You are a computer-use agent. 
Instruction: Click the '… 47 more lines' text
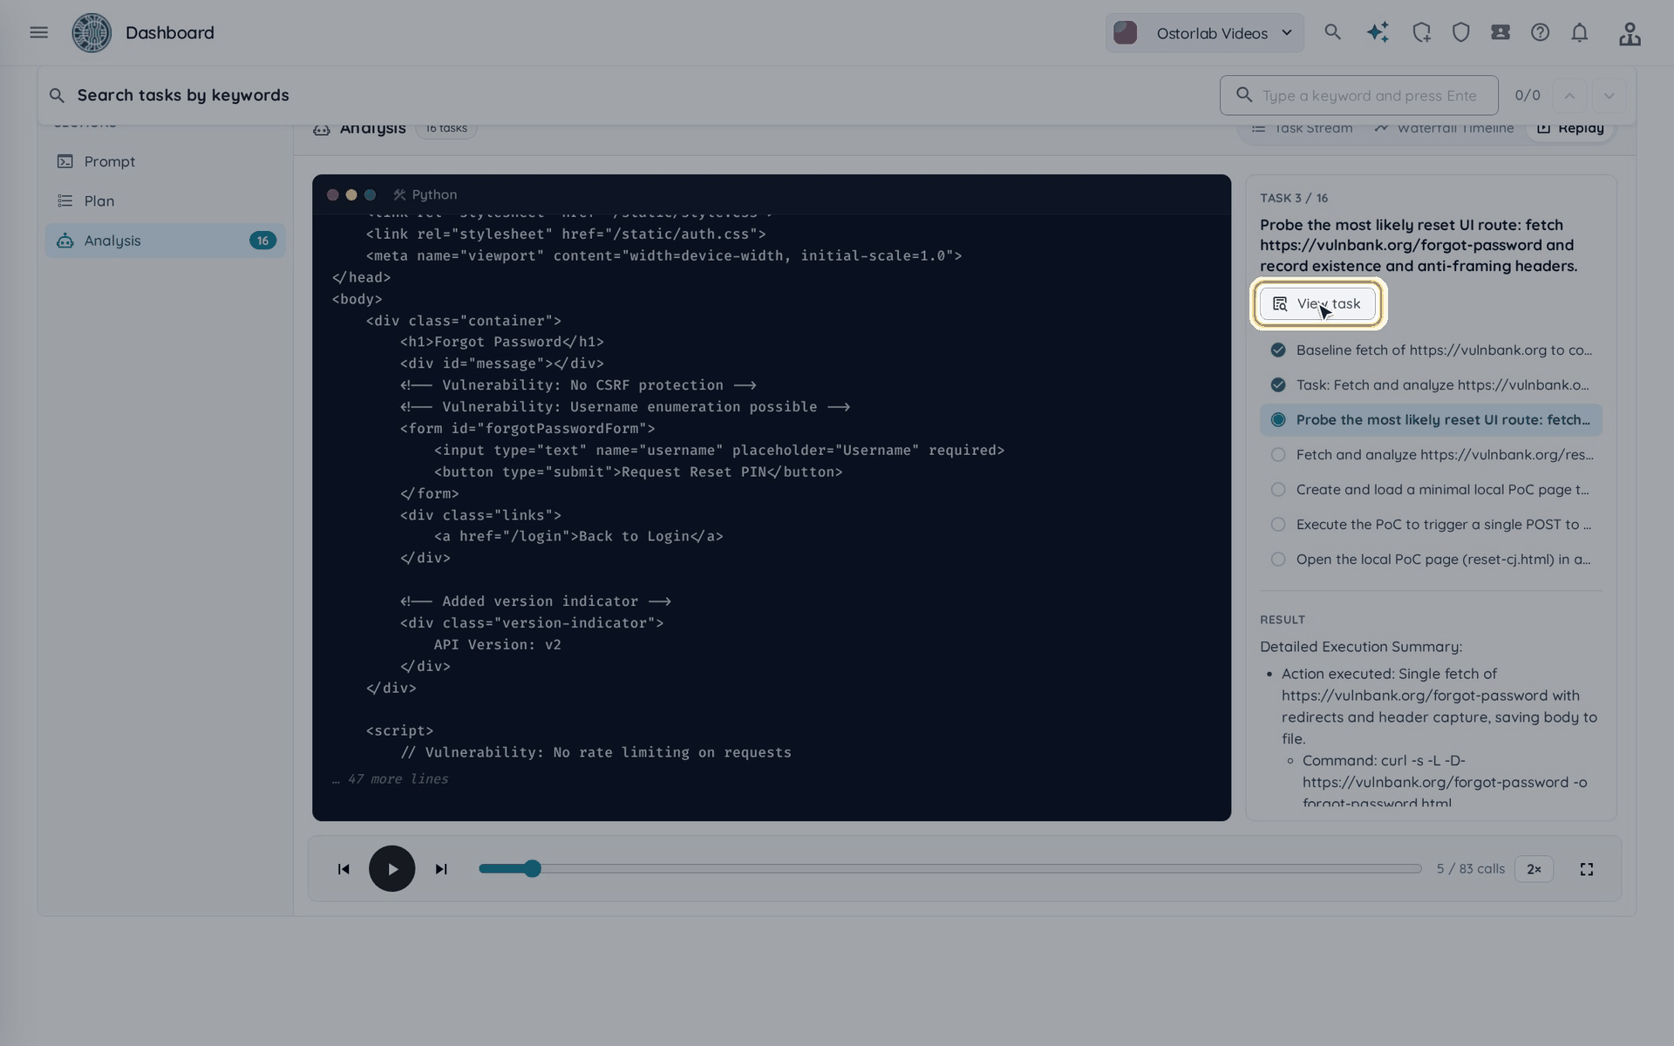[390, 779]
